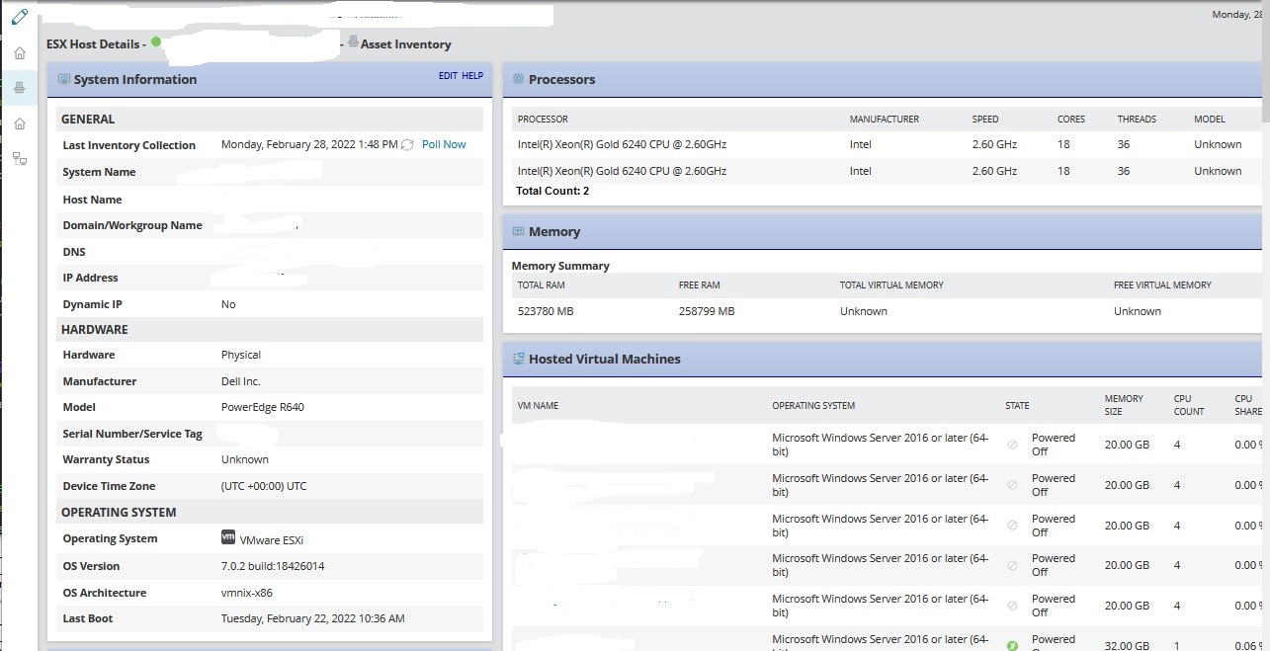This screenshot has width=1270, height=651.
Task: Click the pencil edit icon in sidebar
Action: tap(19, 17)
